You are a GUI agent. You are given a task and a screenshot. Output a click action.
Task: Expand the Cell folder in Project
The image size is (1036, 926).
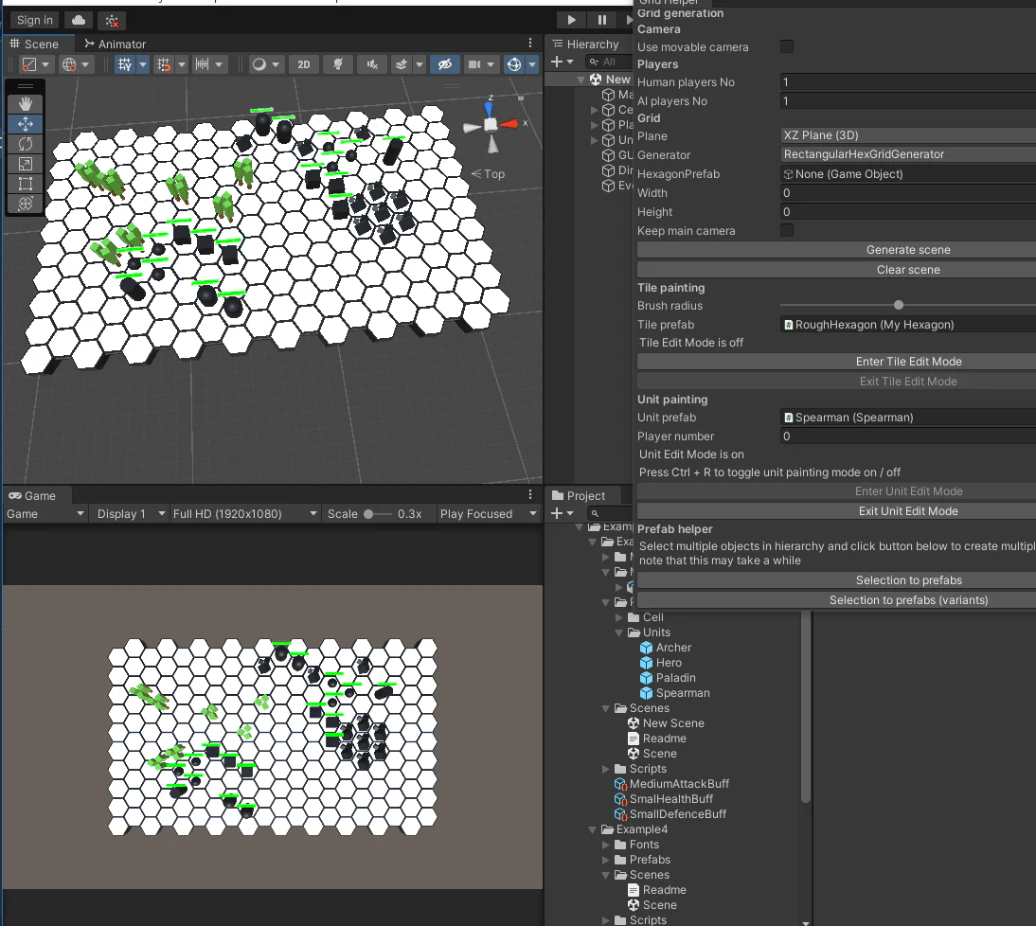pos(618,617)
